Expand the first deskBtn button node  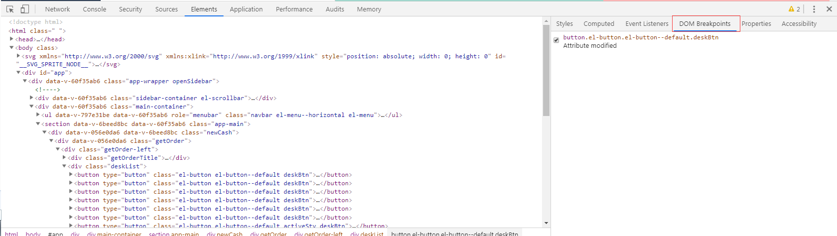(71, 174)
